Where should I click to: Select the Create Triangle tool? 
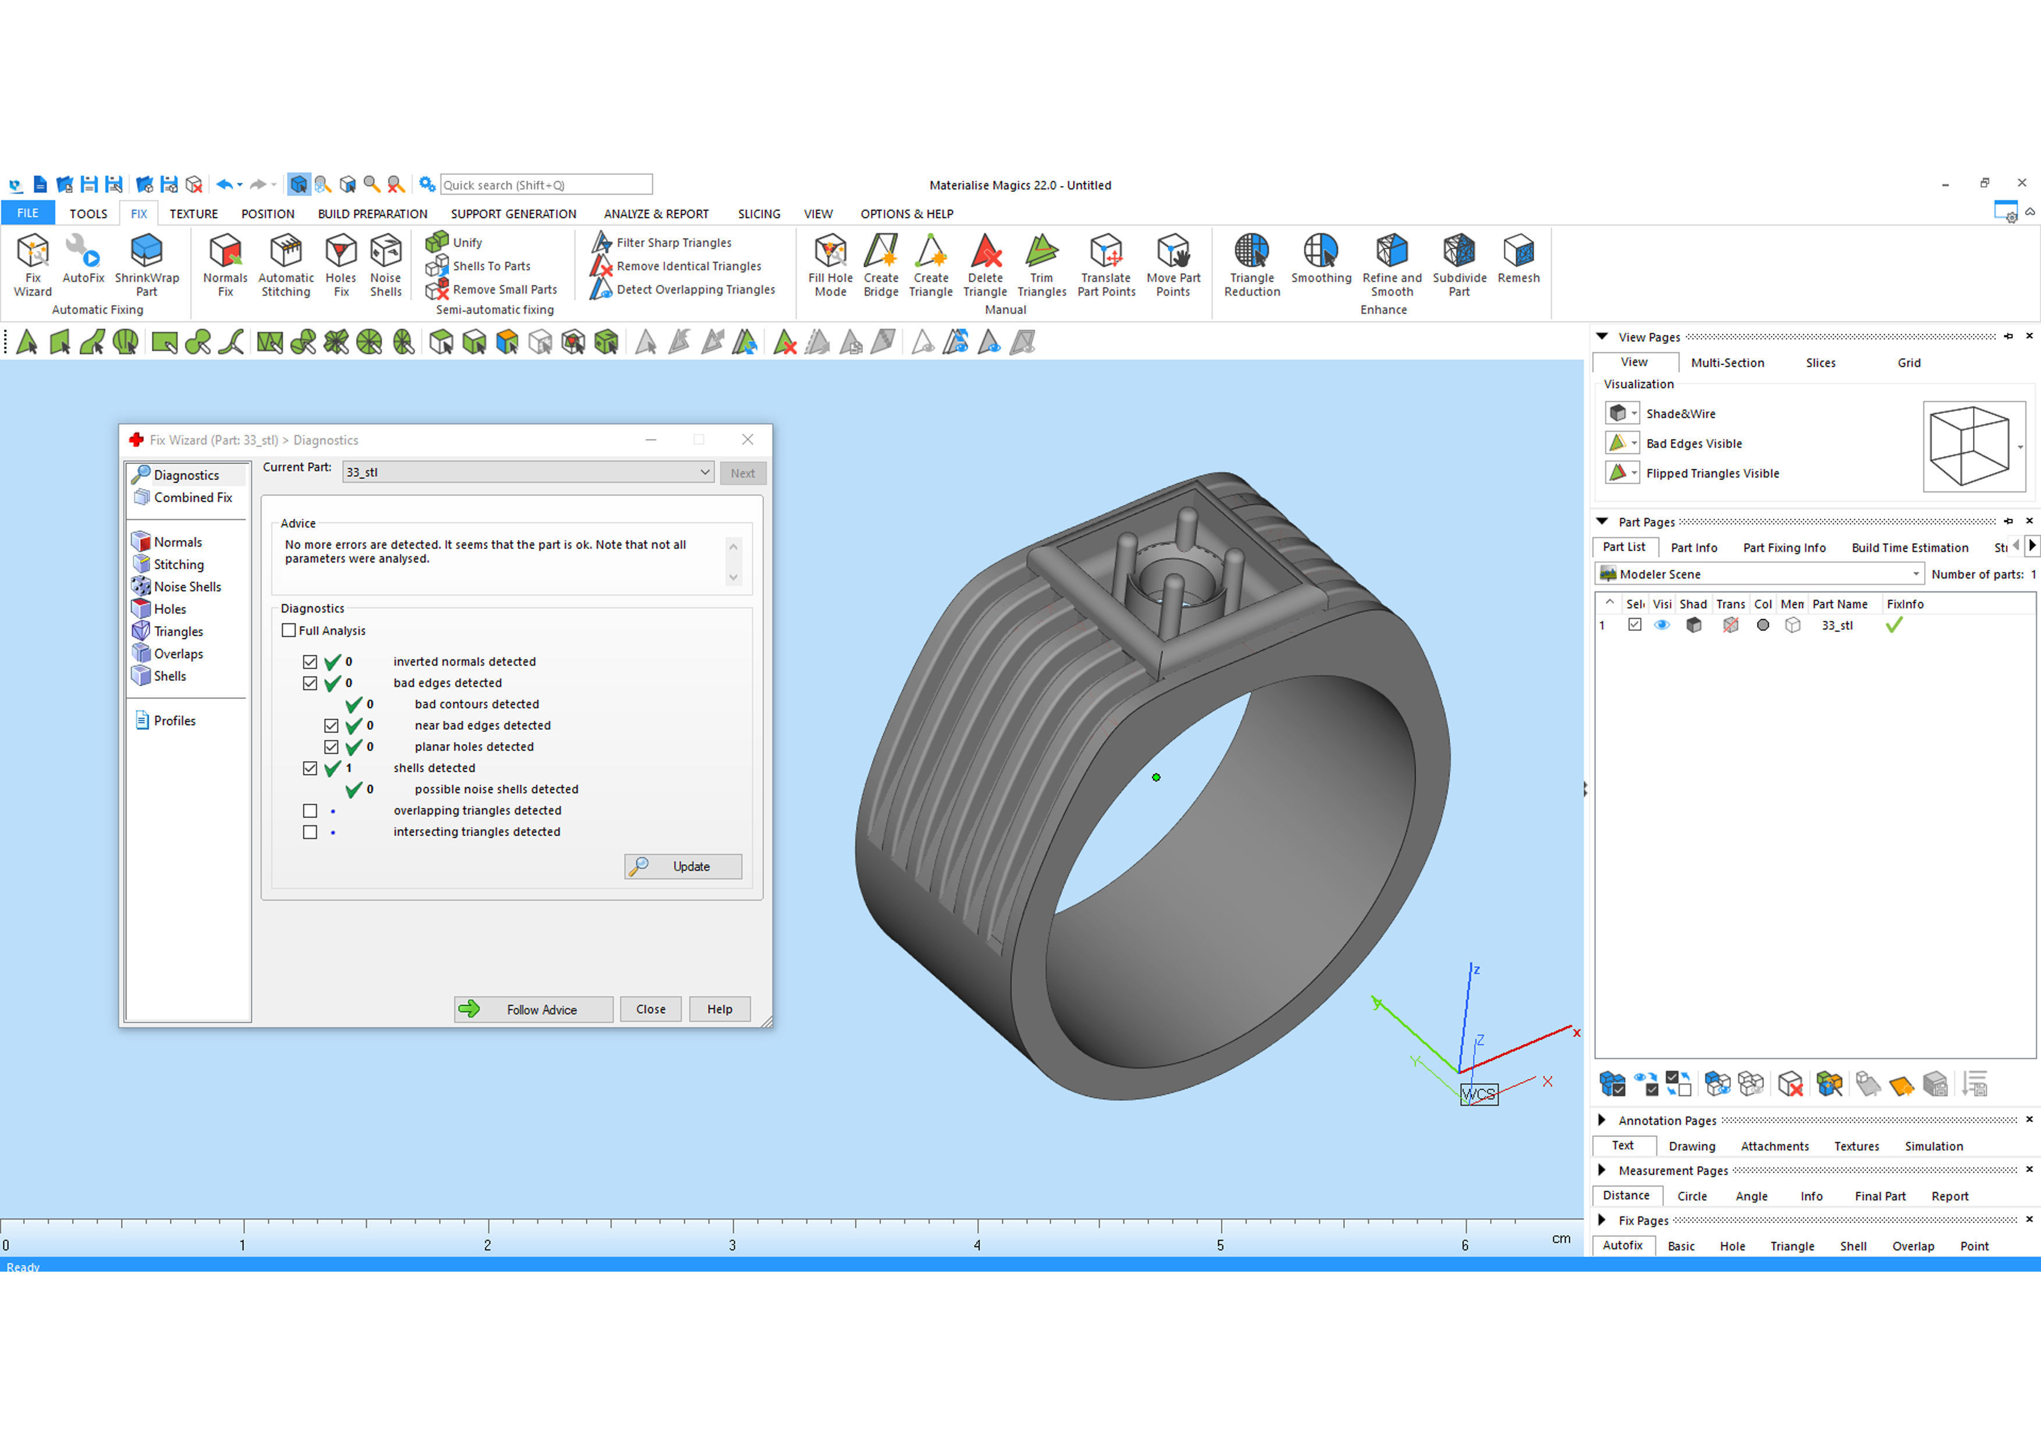931,265
